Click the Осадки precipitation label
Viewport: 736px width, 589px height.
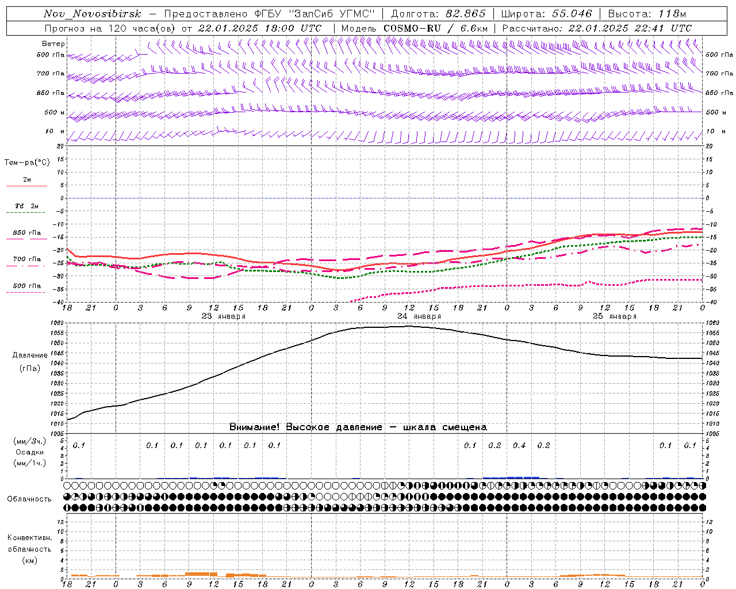30,452
